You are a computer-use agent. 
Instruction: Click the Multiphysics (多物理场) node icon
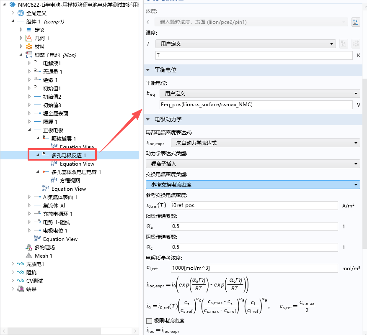pos(29,247)
